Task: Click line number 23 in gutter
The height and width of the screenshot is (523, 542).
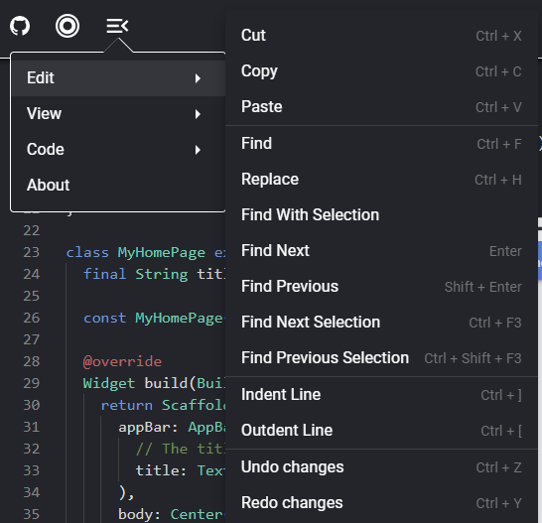Action: [x=32, y=252]
